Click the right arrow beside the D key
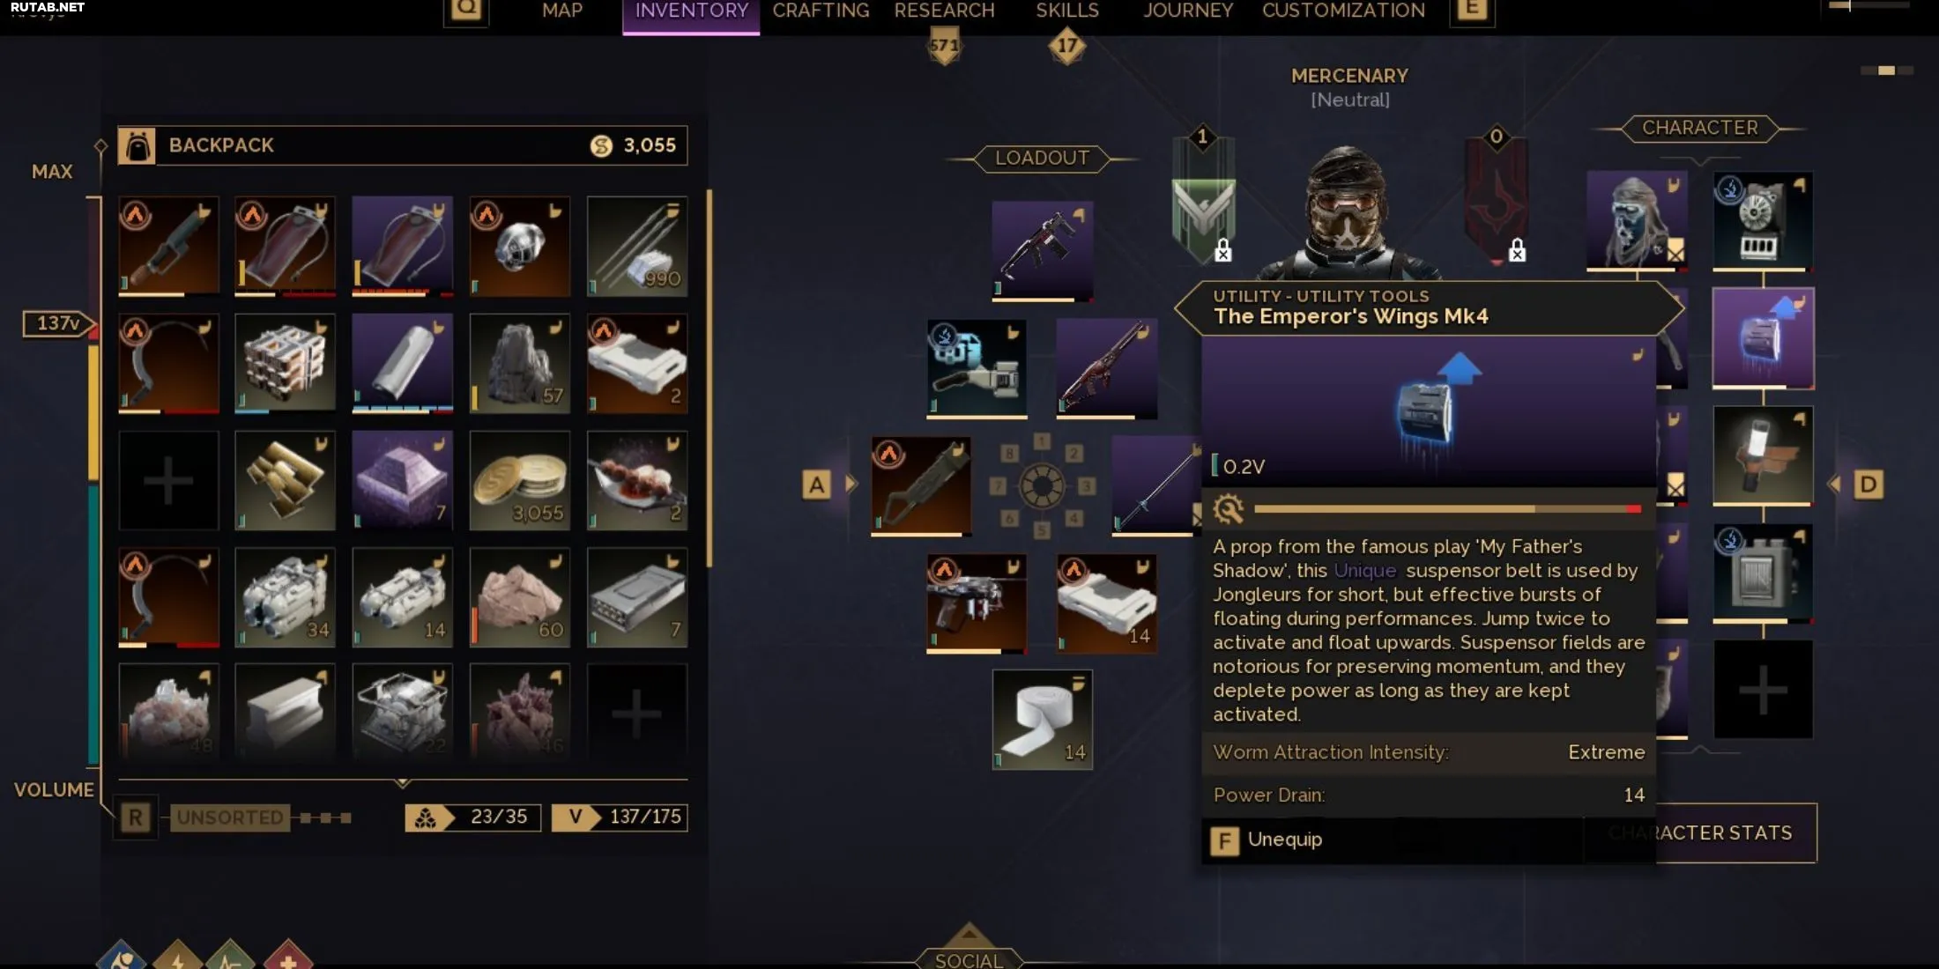1939x969 pixels. point(1835,484)
